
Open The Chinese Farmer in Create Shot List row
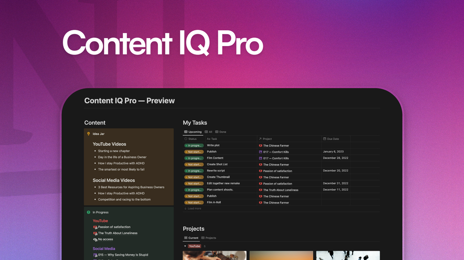276,165
